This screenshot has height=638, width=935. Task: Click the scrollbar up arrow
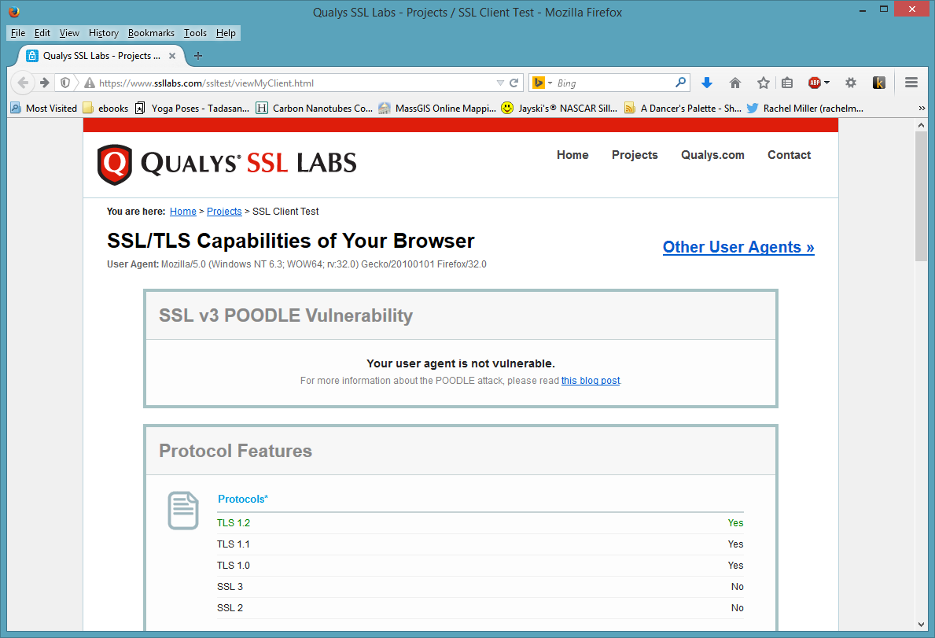[x=922, y=124]
